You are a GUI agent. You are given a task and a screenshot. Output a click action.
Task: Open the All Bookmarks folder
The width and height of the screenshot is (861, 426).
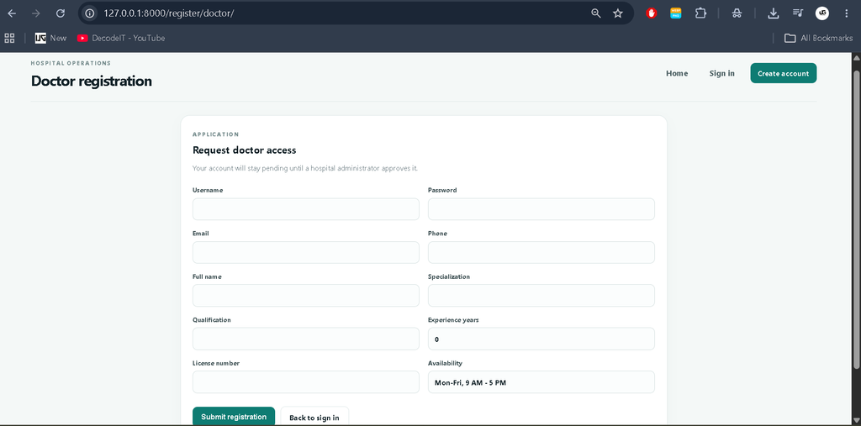(x=819, y=38)
